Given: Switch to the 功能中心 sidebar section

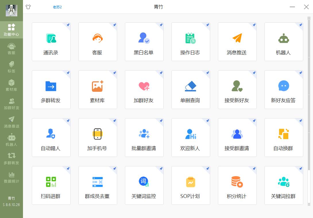Looking at the screenshot, I should (x=11, y=30).
